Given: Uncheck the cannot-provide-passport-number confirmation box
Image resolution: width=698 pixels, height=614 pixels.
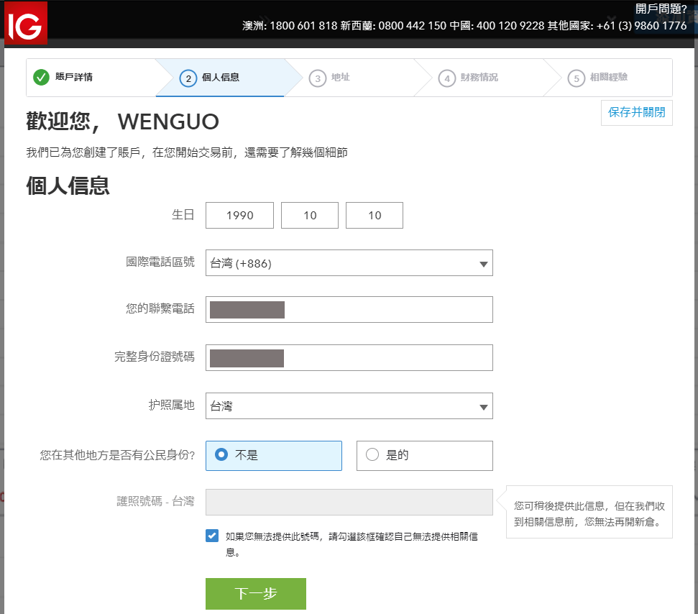Looking at the screenshot, I should tap(211, 536).
